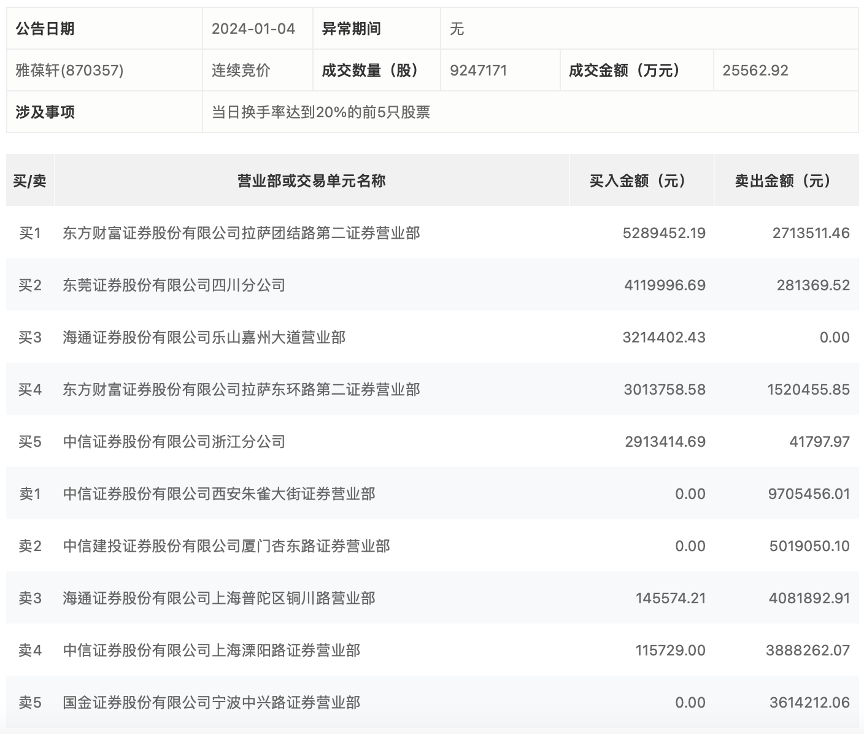
Task: Click 中信证券西安朱雀大街证券营业部 name
Action: click(219, 494)
